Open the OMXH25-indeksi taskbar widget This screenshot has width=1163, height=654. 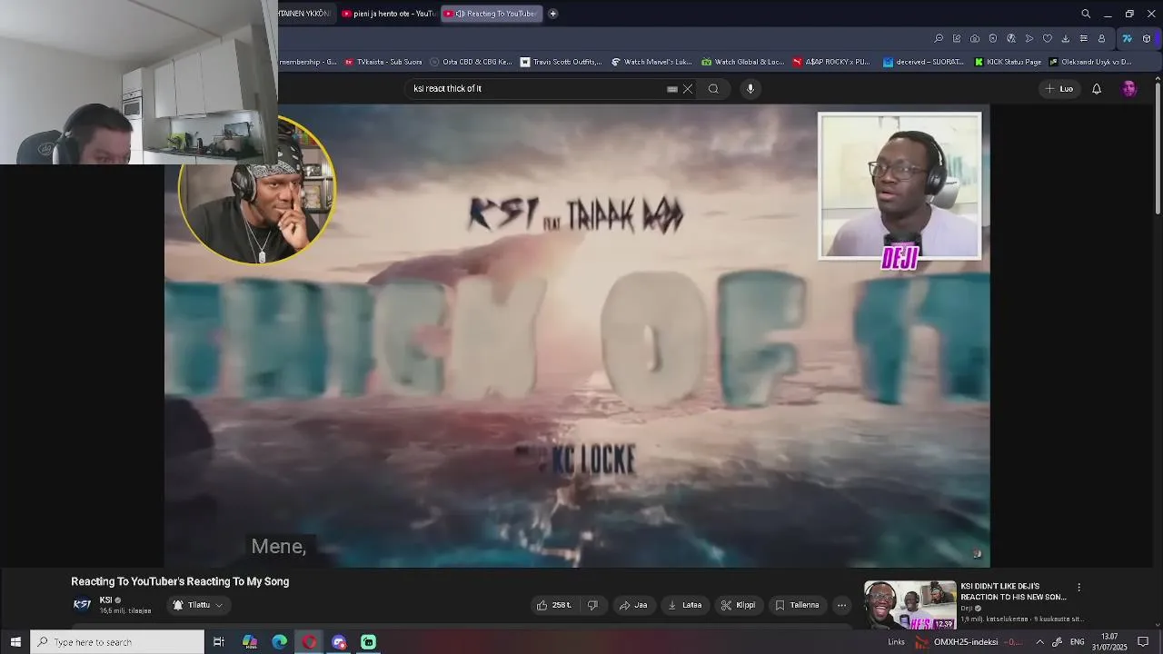pyautogui.click(x=967, y=642)
